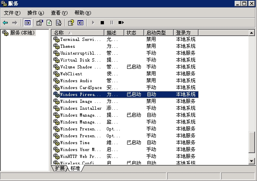Select the Windows Time service icon
The width and height of the screenshot is (257, 181).
(56, 143)
